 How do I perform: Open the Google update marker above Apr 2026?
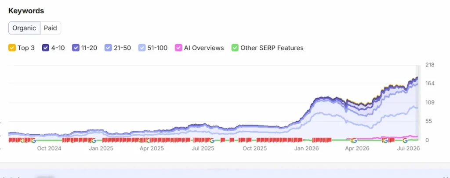pos(354,140)
